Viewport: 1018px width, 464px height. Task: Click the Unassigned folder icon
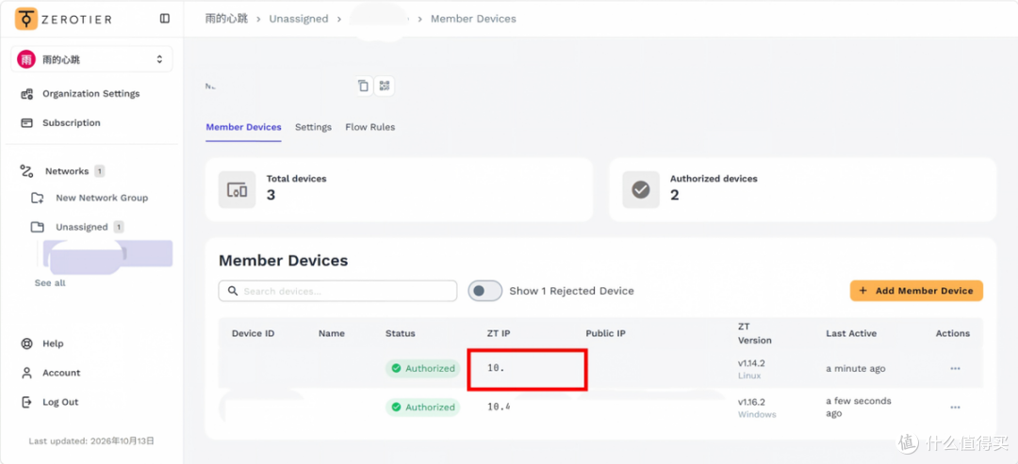38,227
